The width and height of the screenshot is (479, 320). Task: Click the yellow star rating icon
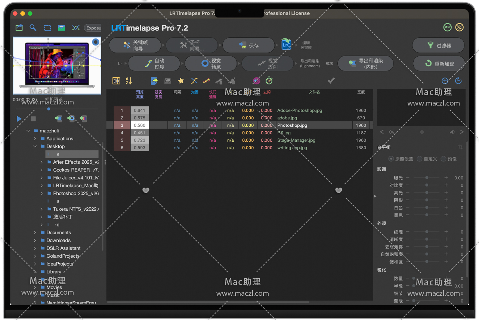pyautogui.click(x=181, y=81)
